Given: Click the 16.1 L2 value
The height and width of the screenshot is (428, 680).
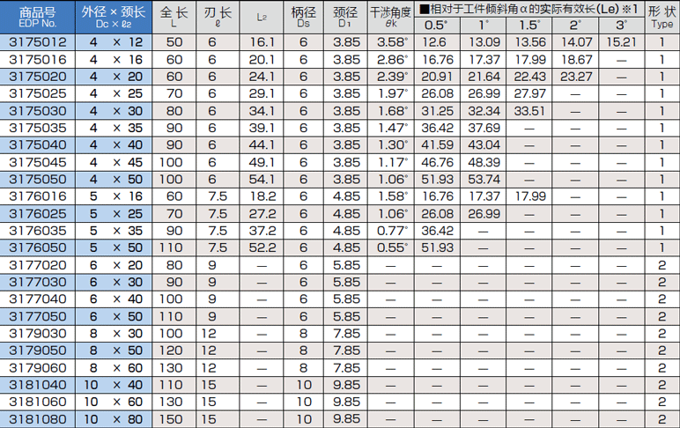Looking at the screenshot, I should [x=262, y=42].
